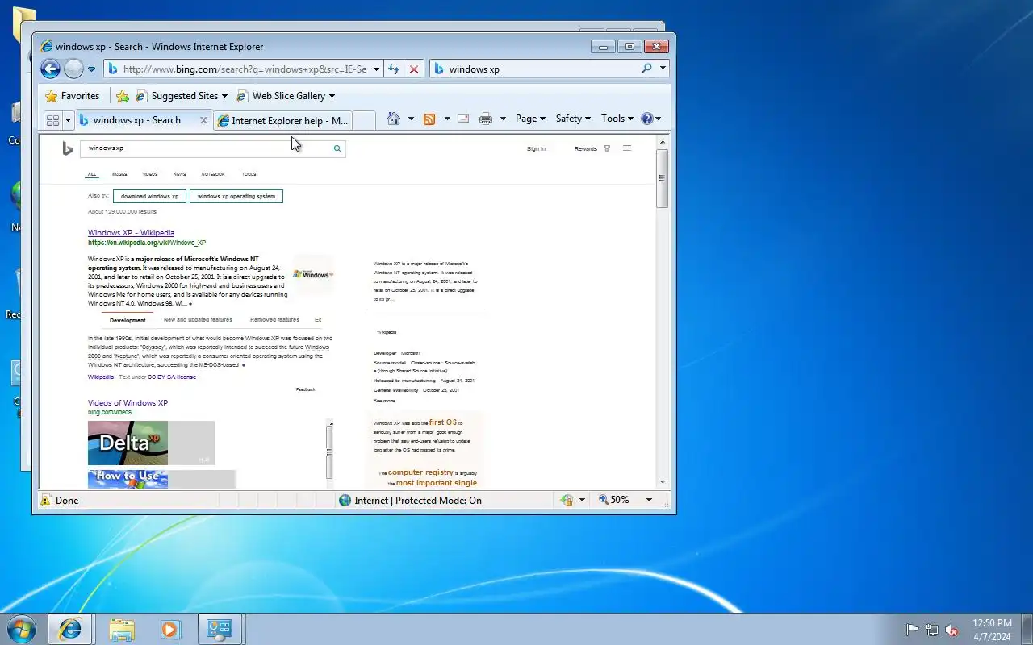Close the windows xp - Search tab

[203, 120]
